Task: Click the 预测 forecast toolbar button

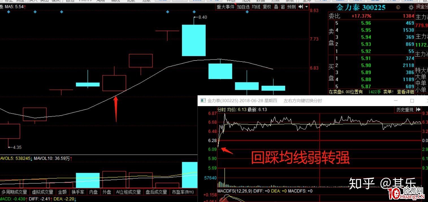Action: point(291,7)
